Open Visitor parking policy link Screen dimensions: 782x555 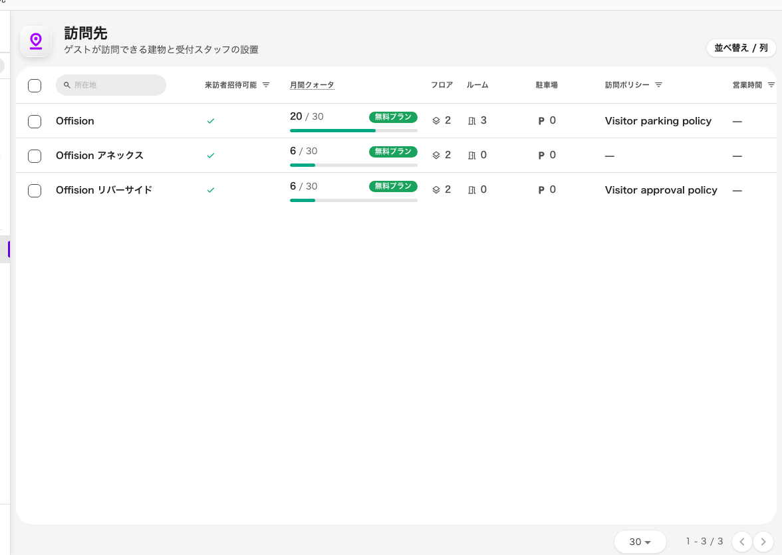click(658, 121)
